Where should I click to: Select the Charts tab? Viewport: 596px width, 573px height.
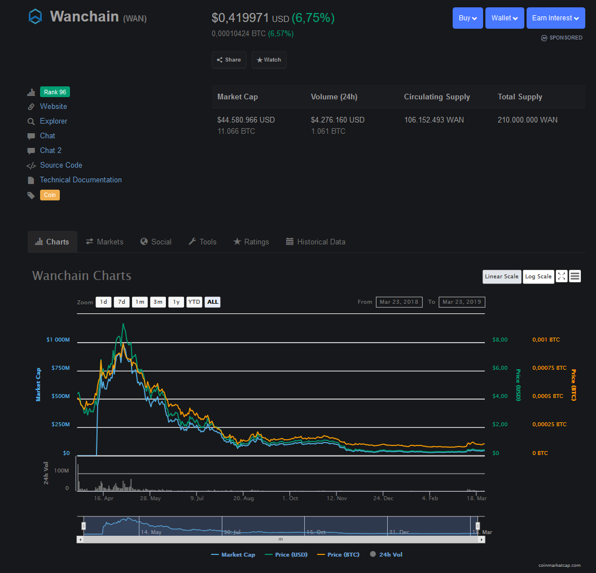[52, 242]
